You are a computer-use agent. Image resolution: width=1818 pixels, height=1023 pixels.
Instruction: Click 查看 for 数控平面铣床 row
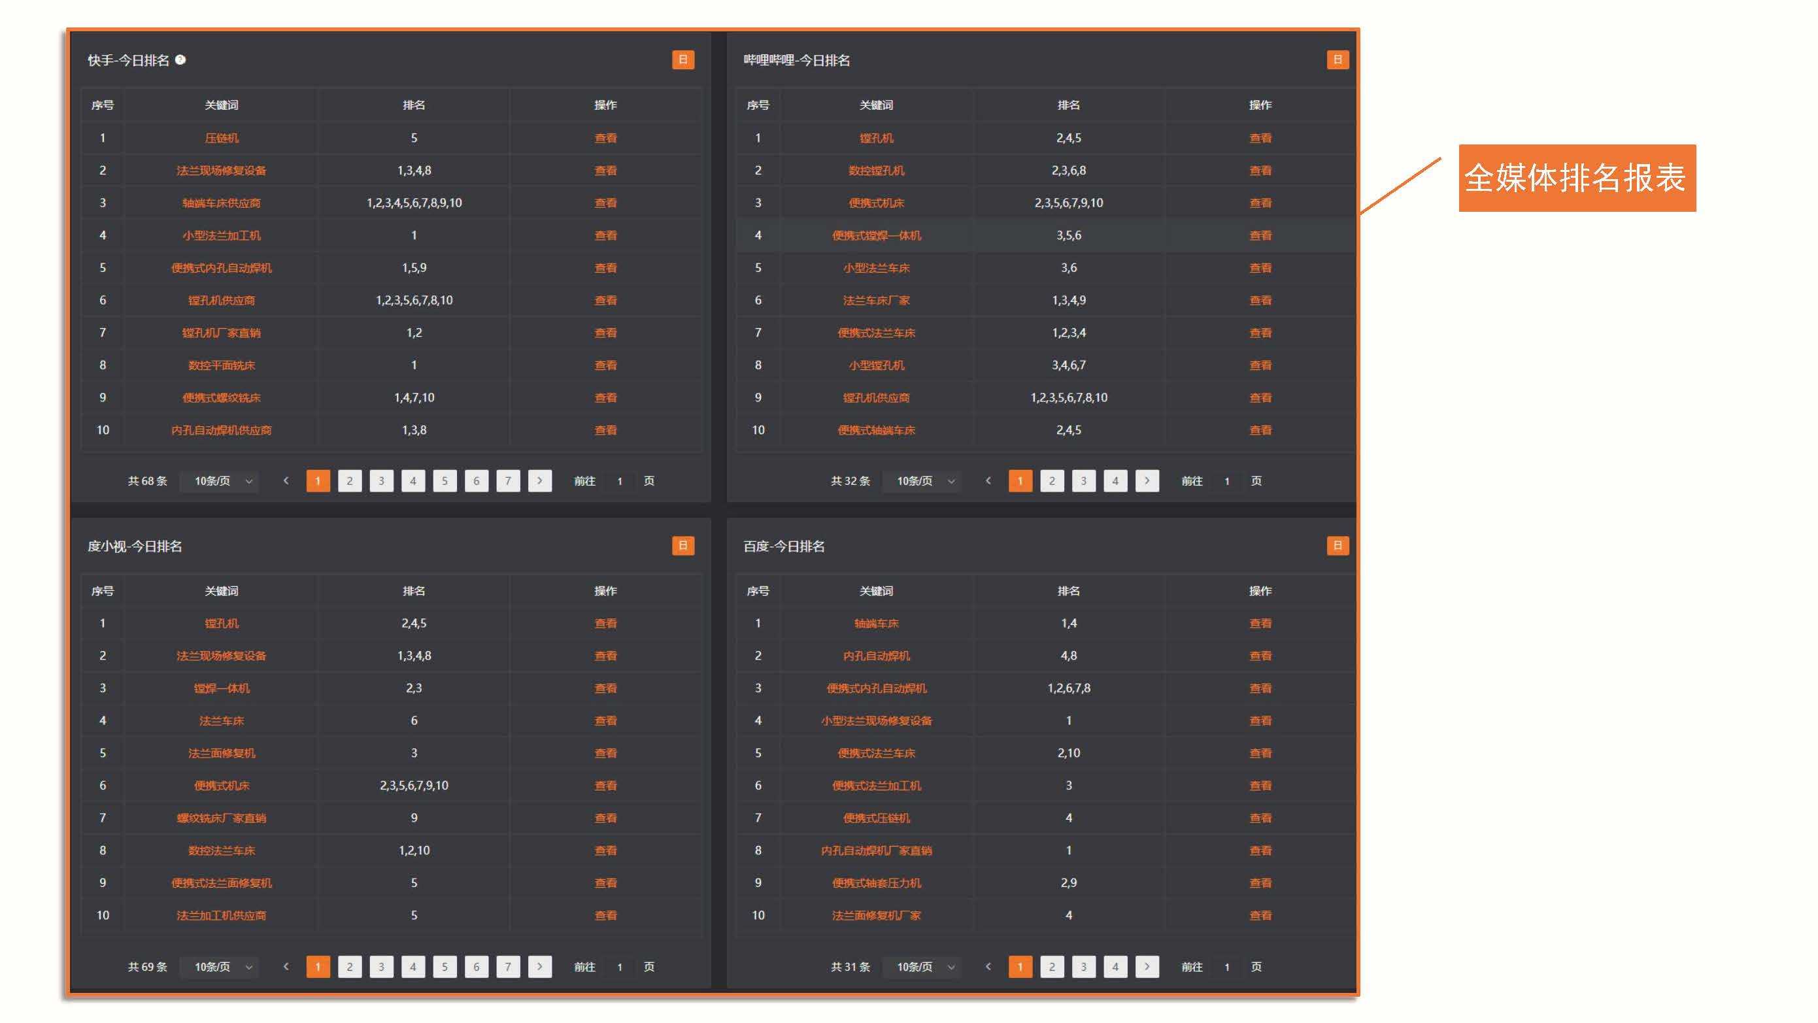click(x=605, y=365)
